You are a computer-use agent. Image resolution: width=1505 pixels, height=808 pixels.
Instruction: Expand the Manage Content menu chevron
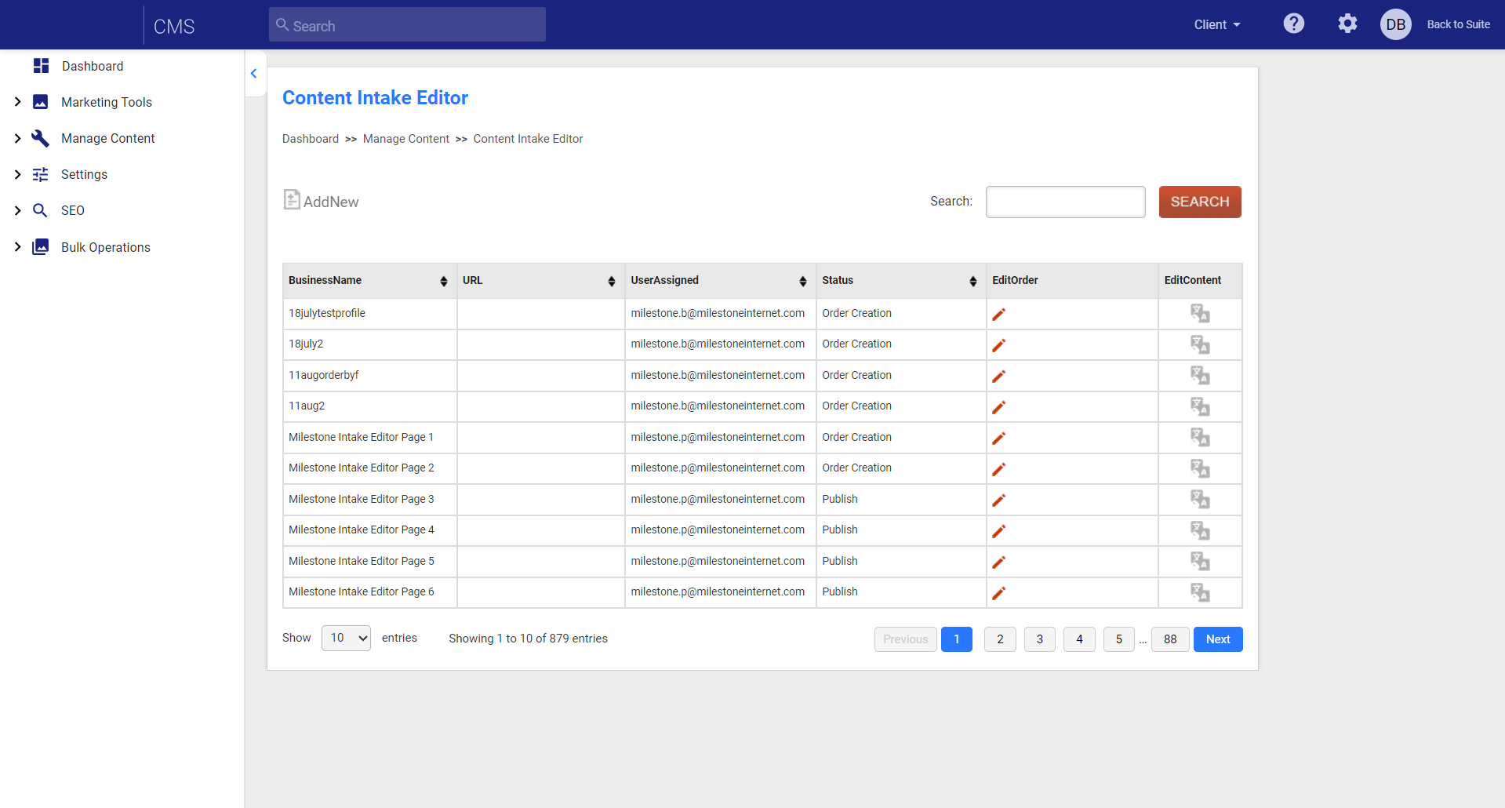[x=17, y=138]
